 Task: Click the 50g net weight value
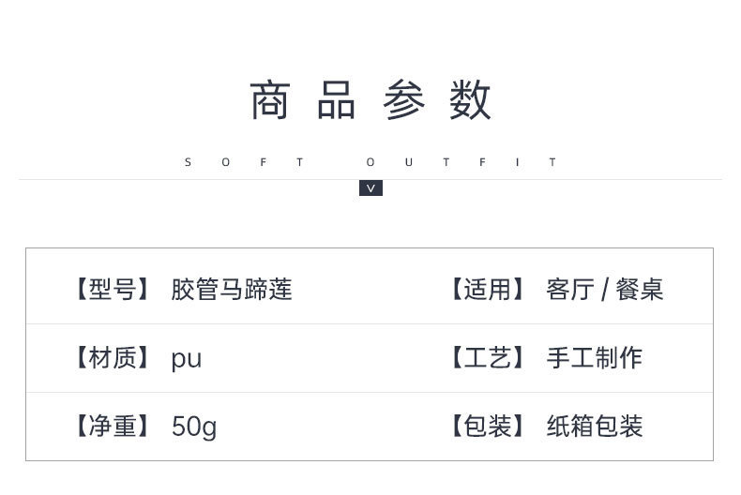pos(194,427)
